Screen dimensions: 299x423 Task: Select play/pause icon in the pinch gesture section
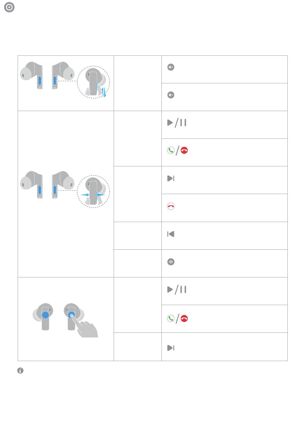(x=177, y=123)
